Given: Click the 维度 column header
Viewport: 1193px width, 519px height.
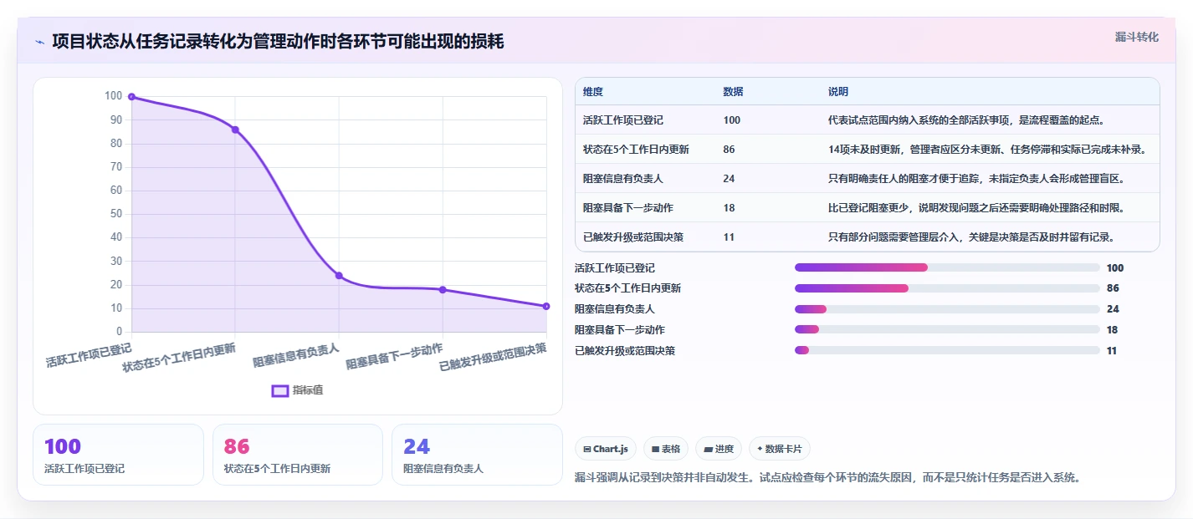Looking at the screenshot, I should (593, 92).
